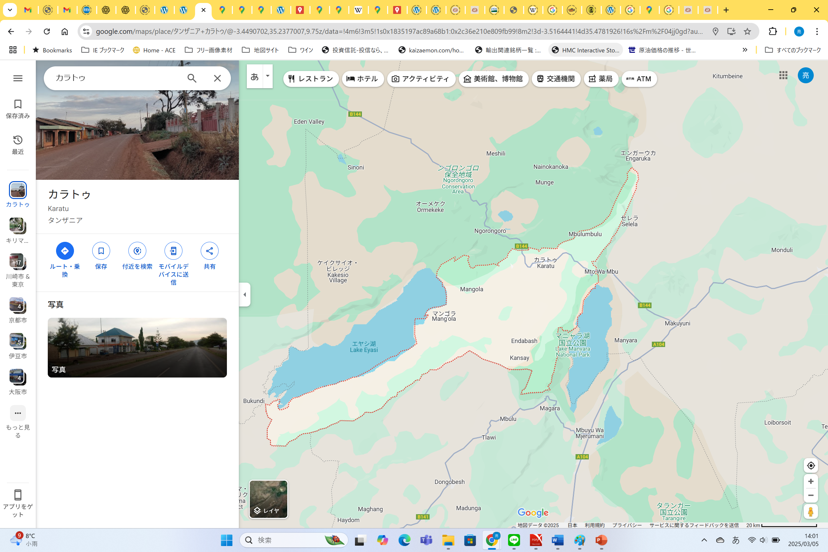Image resolution: width=828 pixels, height=552 pixels.
Task: Open the More (もっと見る) recents button
Action: [x=18, y=413]
